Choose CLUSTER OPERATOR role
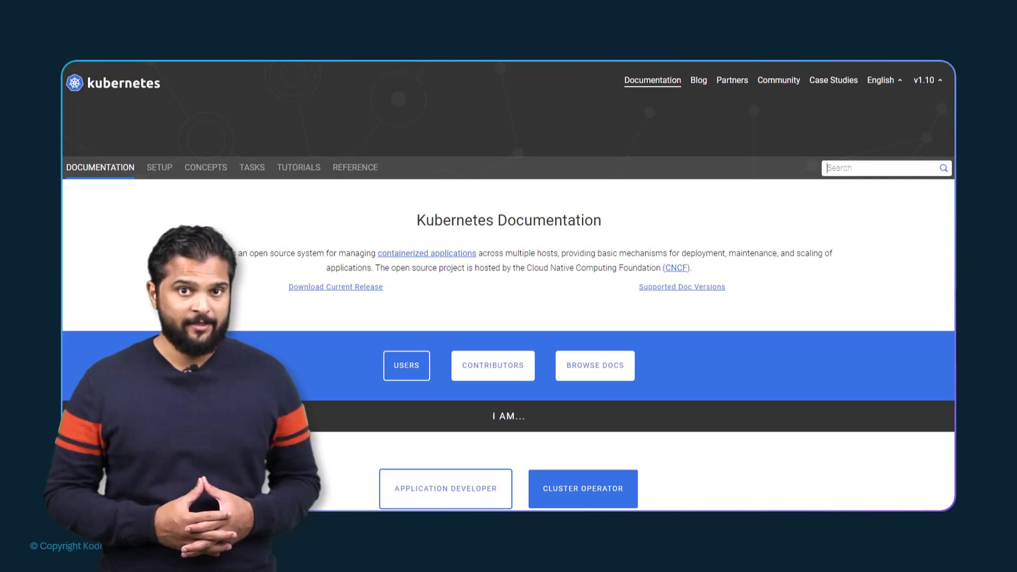 pos(583,489)
